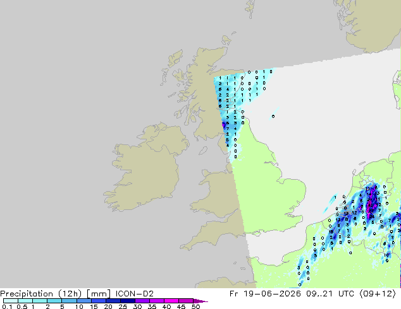The height and width of the screenshot is (309, 401).
Task: Select the 5–10 mm legend color box
Action: 69,301
